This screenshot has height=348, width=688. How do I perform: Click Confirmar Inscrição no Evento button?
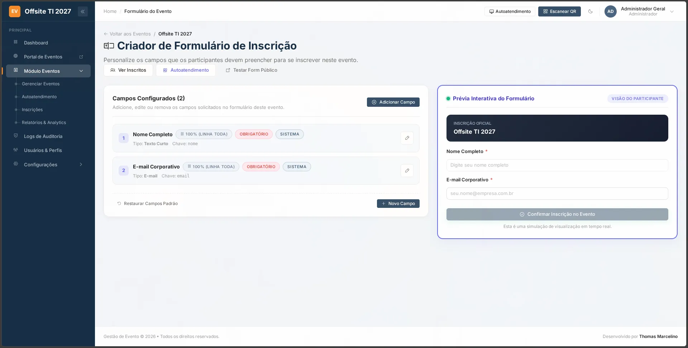(557, 214)
